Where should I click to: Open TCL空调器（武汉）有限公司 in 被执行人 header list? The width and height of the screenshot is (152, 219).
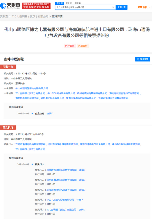click(30, 149)
